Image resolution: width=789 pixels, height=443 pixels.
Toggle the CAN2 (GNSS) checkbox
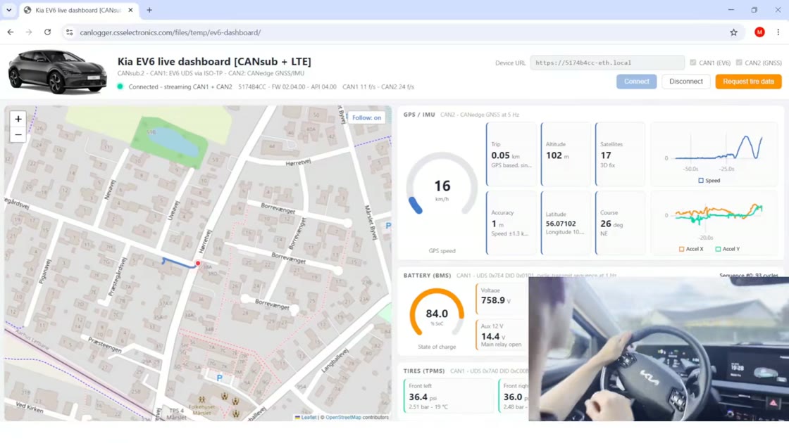(739, 63)
